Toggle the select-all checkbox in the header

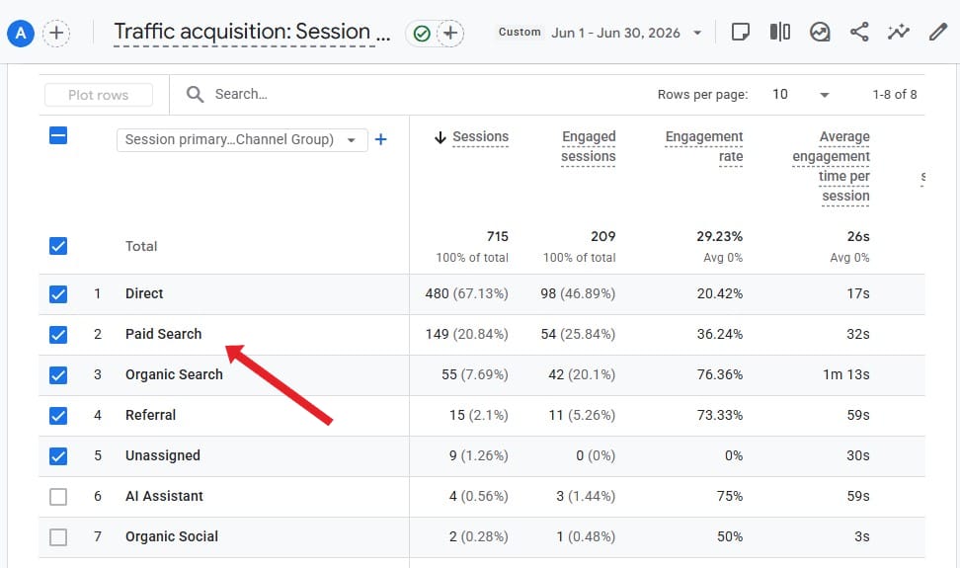pyautogui.click(x=58, y=135)
